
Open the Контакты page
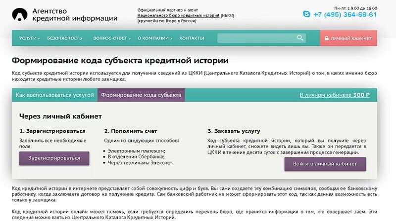pos(192,38)
